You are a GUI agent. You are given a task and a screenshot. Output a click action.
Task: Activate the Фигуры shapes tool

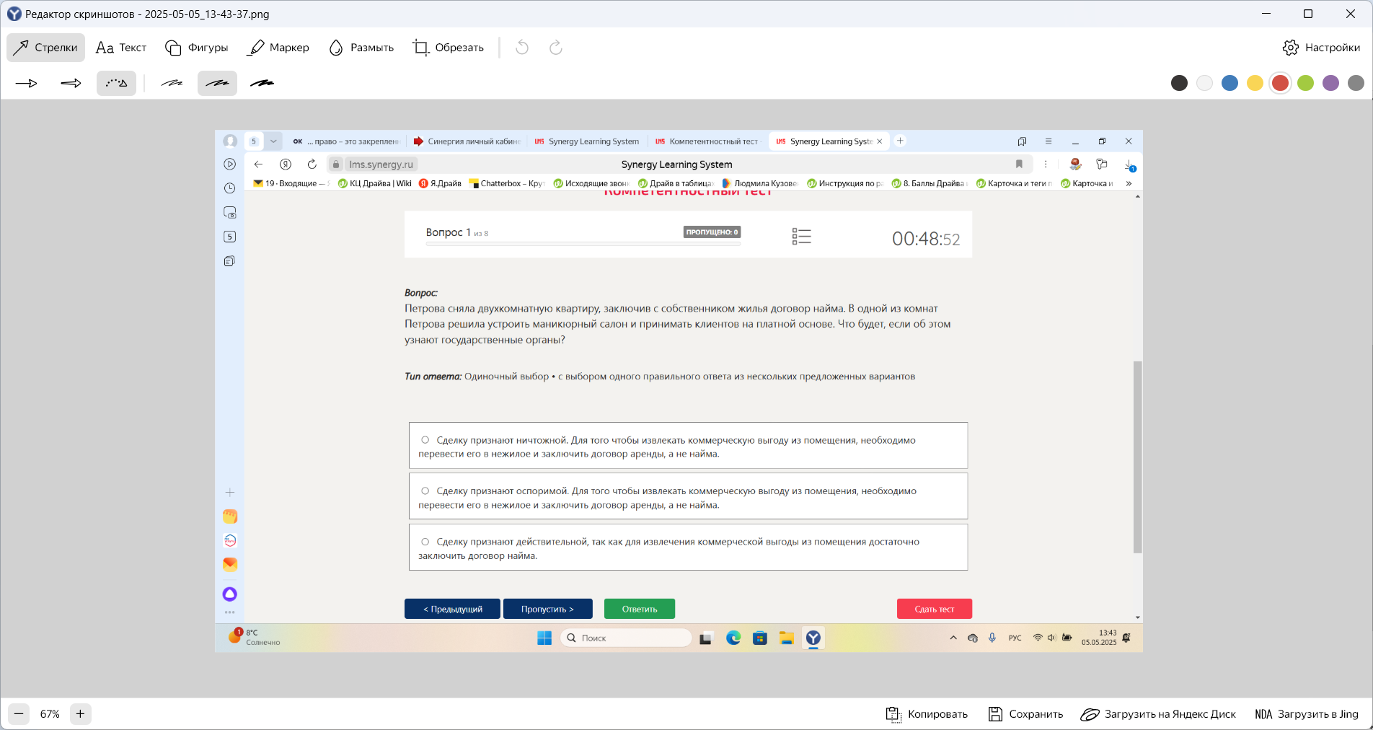[x=197, y=48]
